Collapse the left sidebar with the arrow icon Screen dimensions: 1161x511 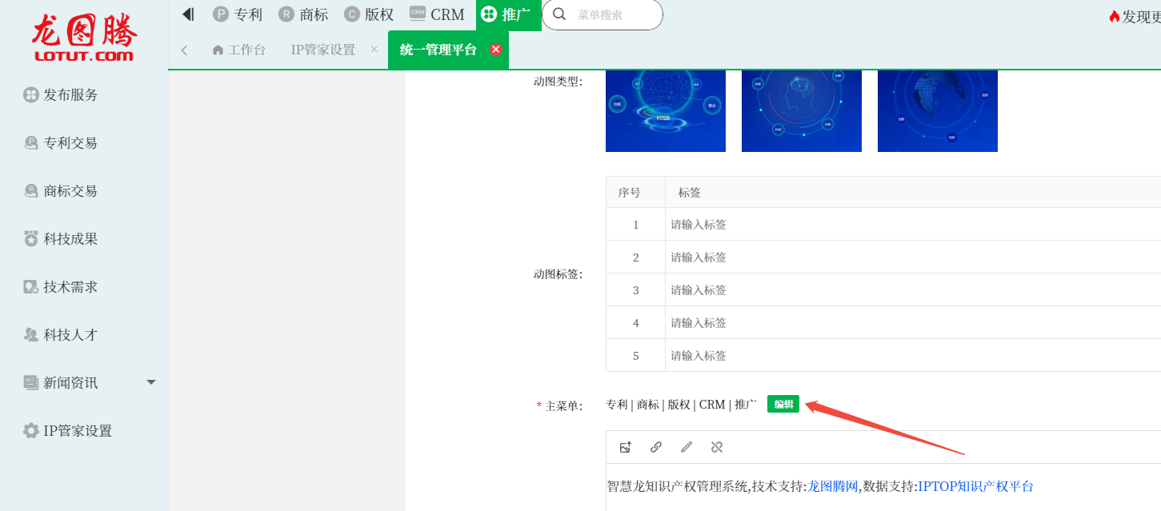[188, 14]
